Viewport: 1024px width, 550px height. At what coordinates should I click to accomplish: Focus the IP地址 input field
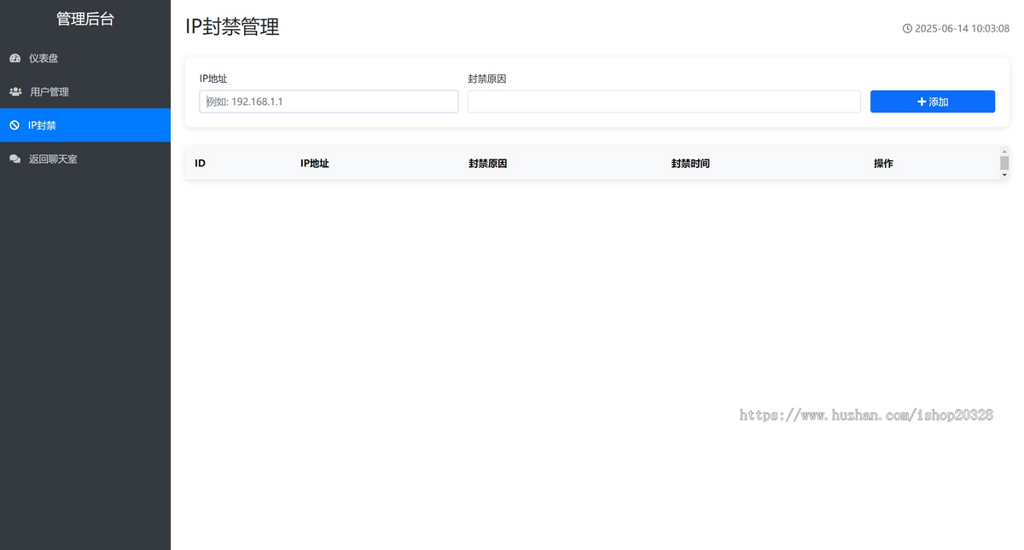click(x=329, y=101)
